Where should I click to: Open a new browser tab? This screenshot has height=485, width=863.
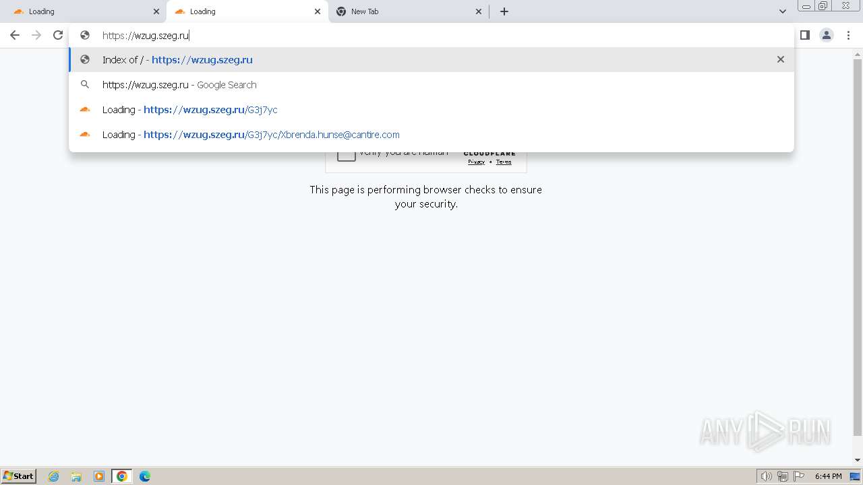pyautogui.click(x=504, y=11)
